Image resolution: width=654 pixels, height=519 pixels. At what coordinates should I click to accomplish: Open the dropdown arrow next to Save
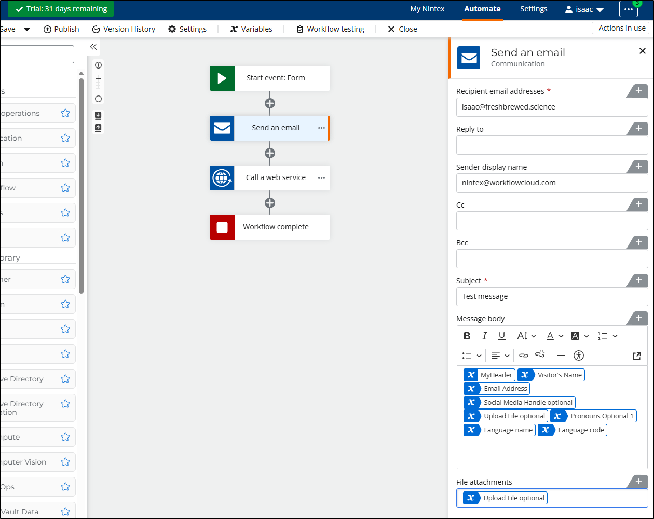(x=27, y=29)
